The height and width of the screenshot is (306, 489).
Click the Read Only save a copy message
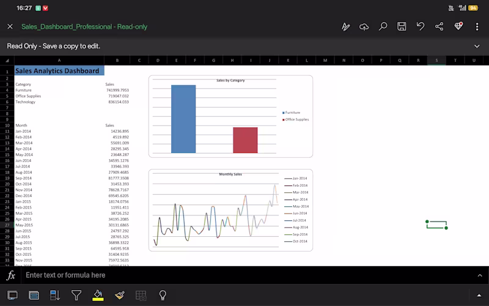(x=54, y=47)
